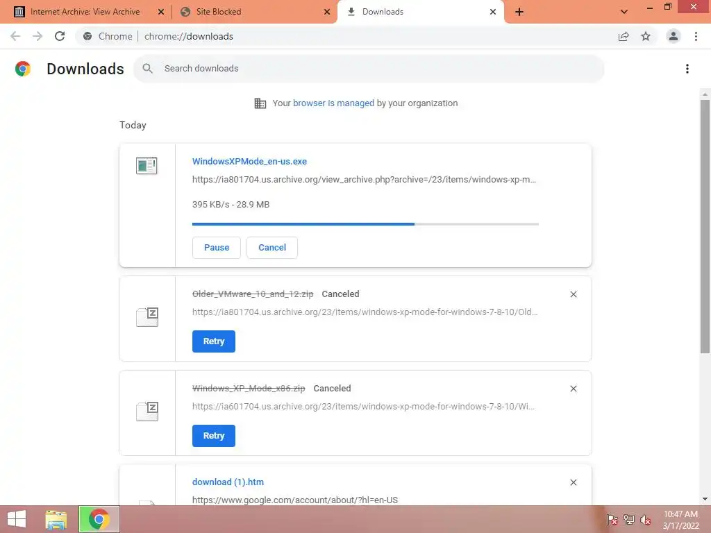Open the WindowsXPMode archive.org source URL
The height and width of the screenshot is (533, 711).
(364, 180)
